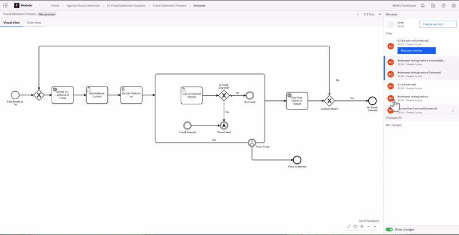Reset viewport with the center icon
This screenshot has width=459, height=235.
pos(362,226)
